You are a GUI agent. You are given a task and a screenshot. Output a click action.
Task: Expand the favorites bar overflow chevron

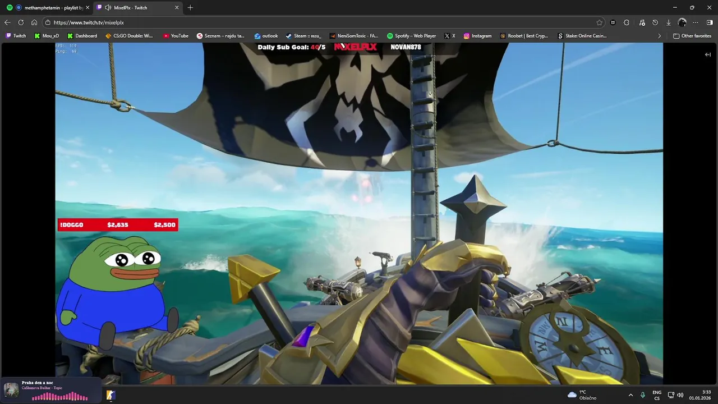coord(659,36)
